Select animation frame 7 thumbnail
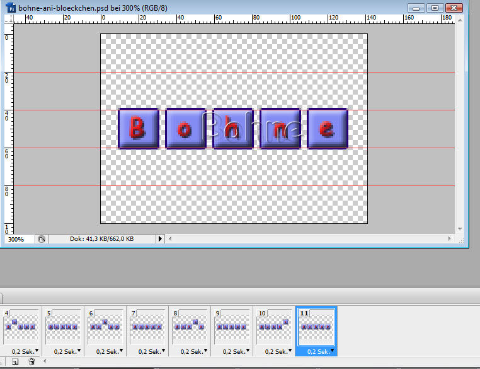The width and height of the screenshot is (480, 369). (147, 326)
